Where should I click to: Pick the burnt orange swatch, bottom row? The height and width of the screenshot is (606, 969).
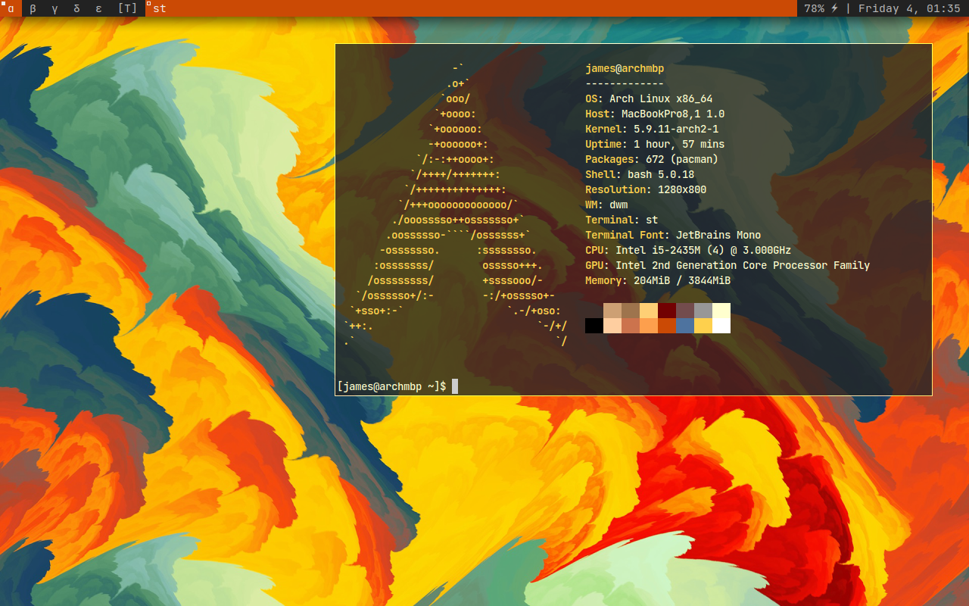click(667, 326)
